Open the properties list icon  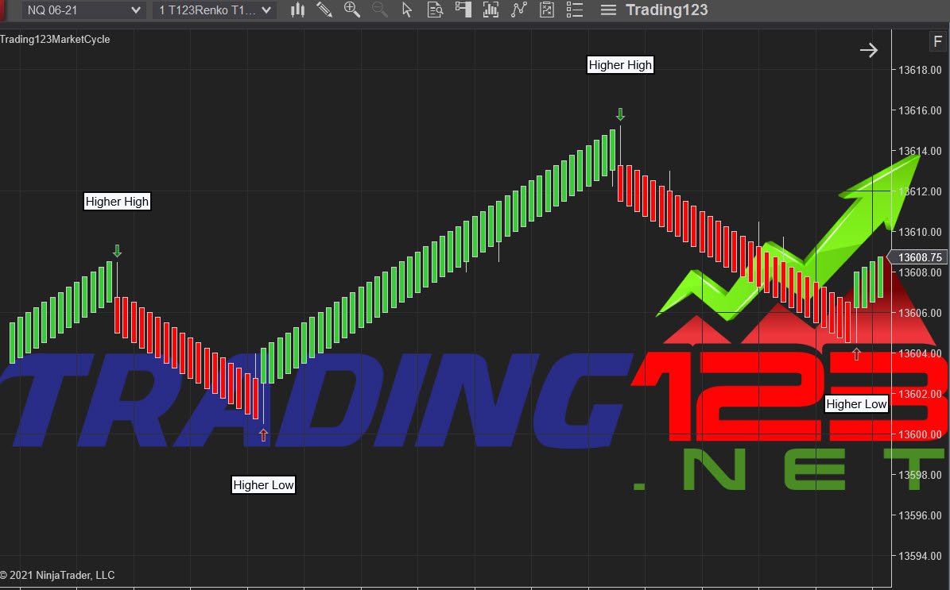click(x=574, y=10)
